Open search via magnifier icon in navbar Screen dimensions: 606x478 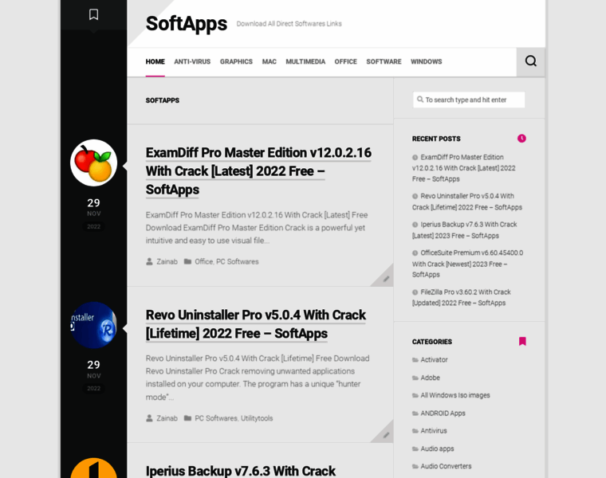point(530,61)
